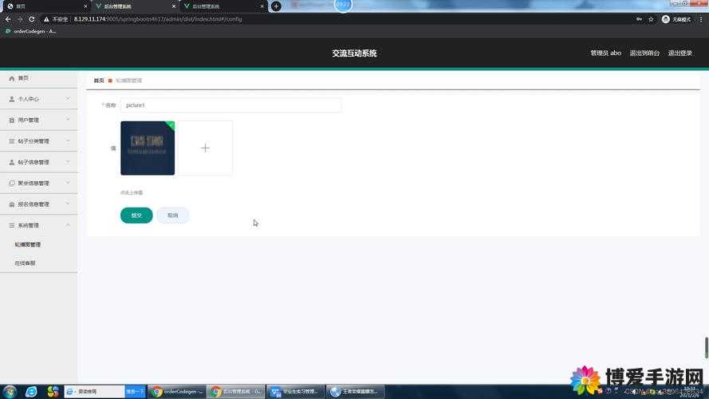Click the uploaded dark blue image thumbnail
Screen dimensions: 709x399
[x=148, y=148]
